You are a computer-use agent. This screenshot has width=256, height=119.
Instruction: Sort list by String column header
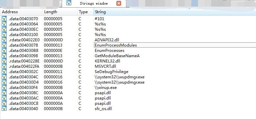(175, 12)
